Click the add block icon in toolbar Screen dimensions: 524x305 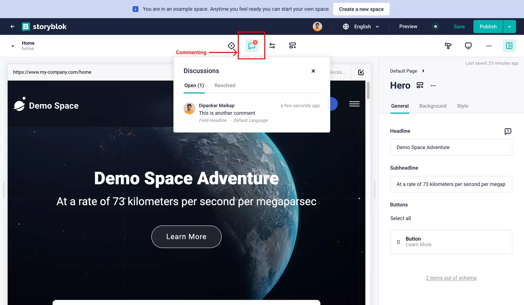292,46
